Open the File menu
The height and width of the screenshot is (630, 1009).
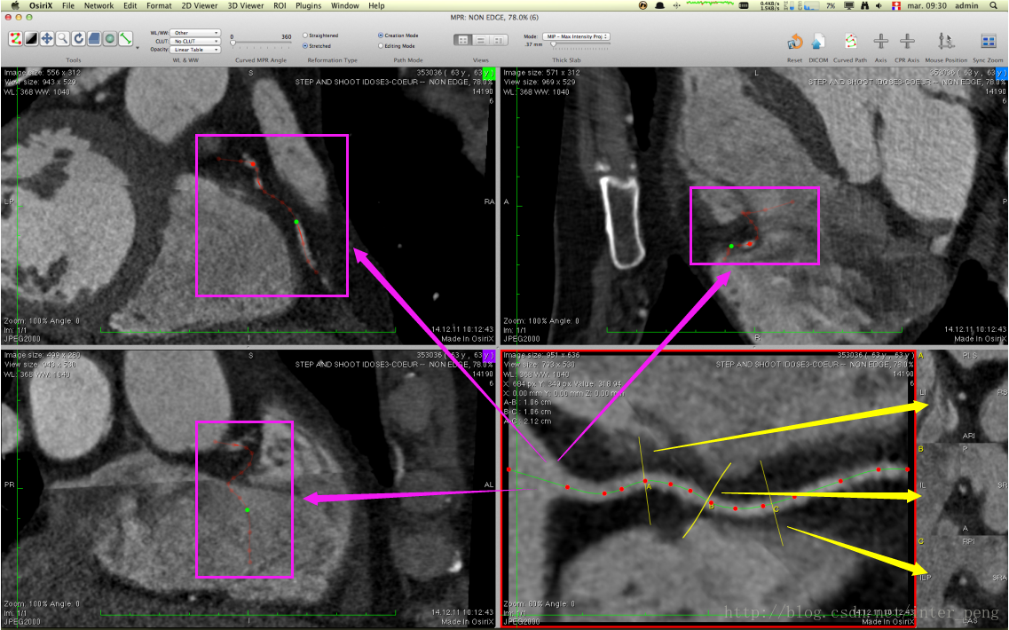pos(67,6)
